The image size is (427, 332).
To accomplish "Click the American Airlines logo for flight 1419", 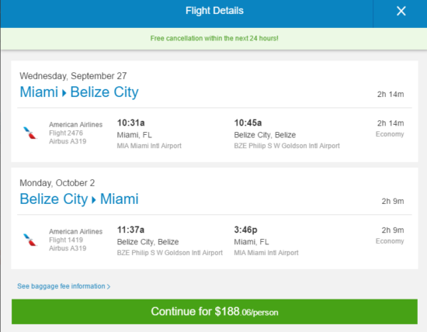I will click(x=30, y=240).
